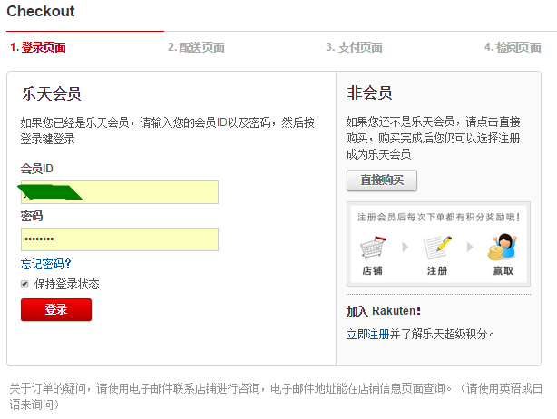
Task: Click the Checkout page heading
Action: (x=41, y=12)
